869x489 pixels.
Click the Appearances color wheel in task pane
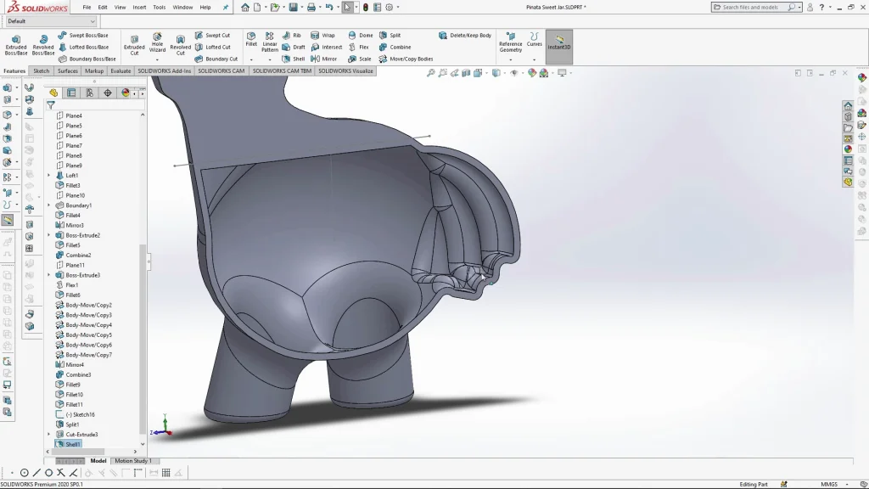tap(848, 149)
